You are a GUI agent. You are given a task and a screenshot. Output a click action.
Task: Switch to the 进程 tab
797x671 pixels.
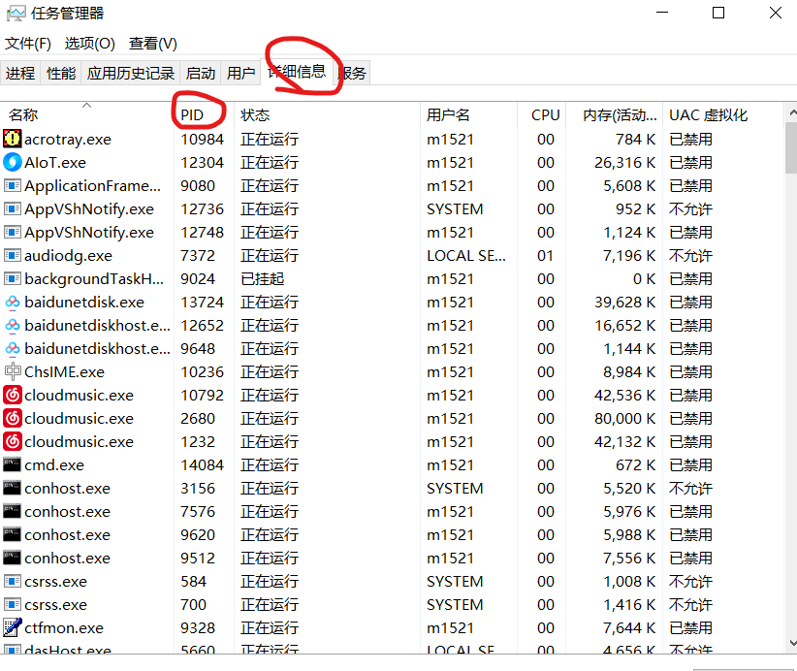coord(20,73)
